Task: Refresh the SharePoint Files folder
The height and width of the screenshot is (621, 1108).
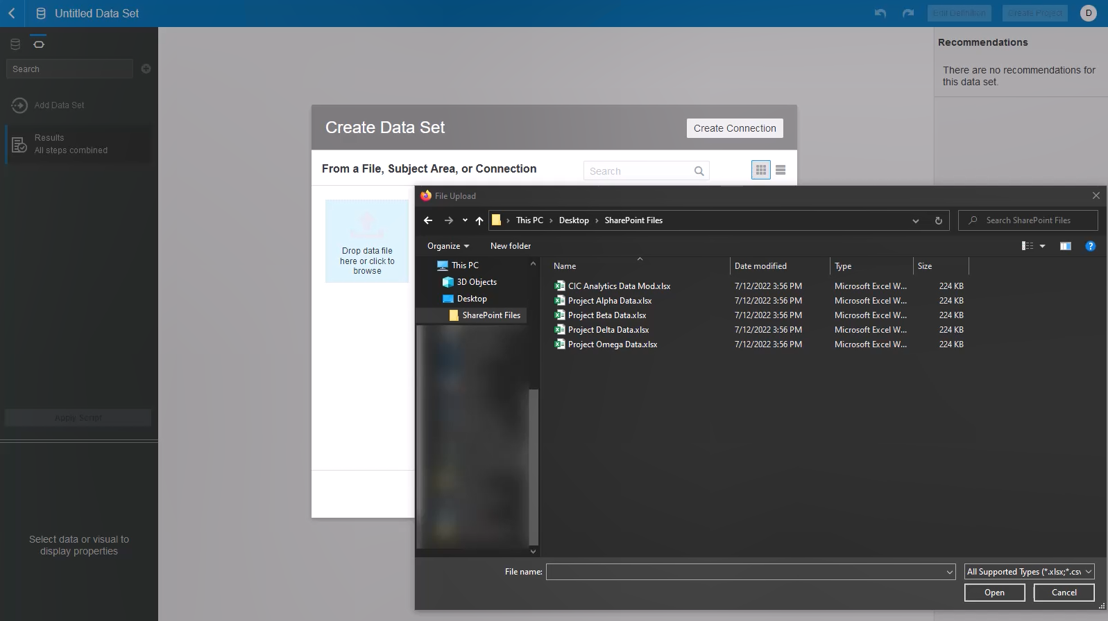Action: coord(938,220)
